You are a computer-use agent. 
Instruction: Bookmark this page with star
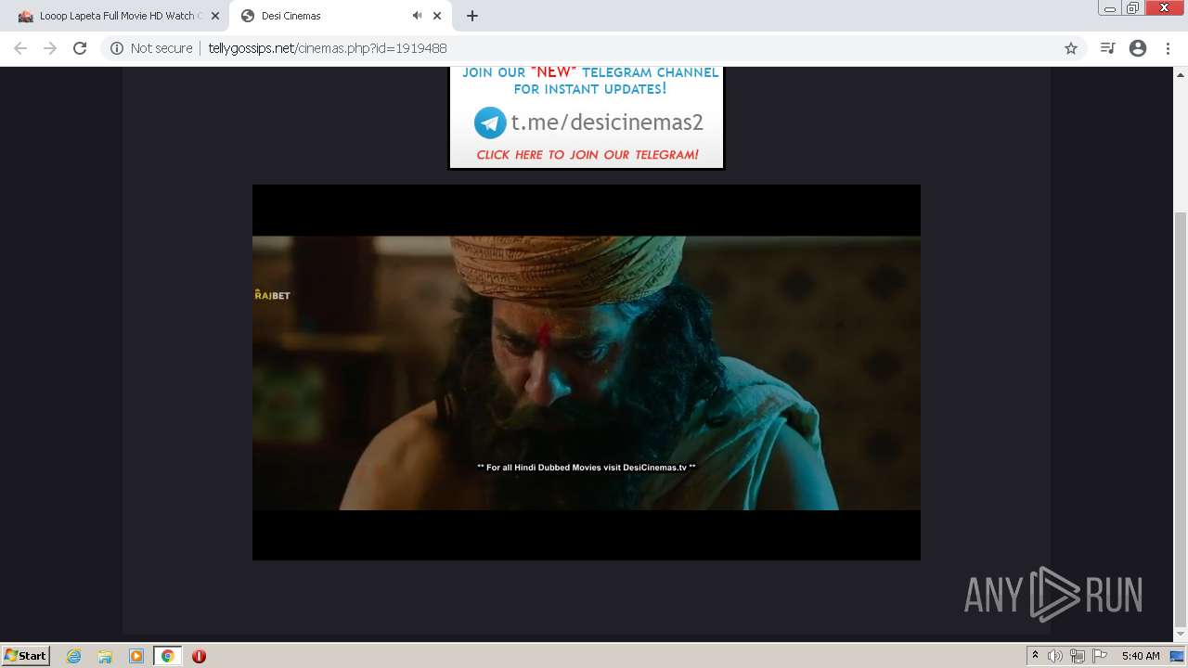(x=1071, y=48)
